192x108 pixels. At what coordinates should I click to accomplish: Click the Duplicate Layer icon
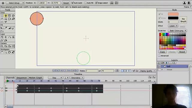click(163, 63)
